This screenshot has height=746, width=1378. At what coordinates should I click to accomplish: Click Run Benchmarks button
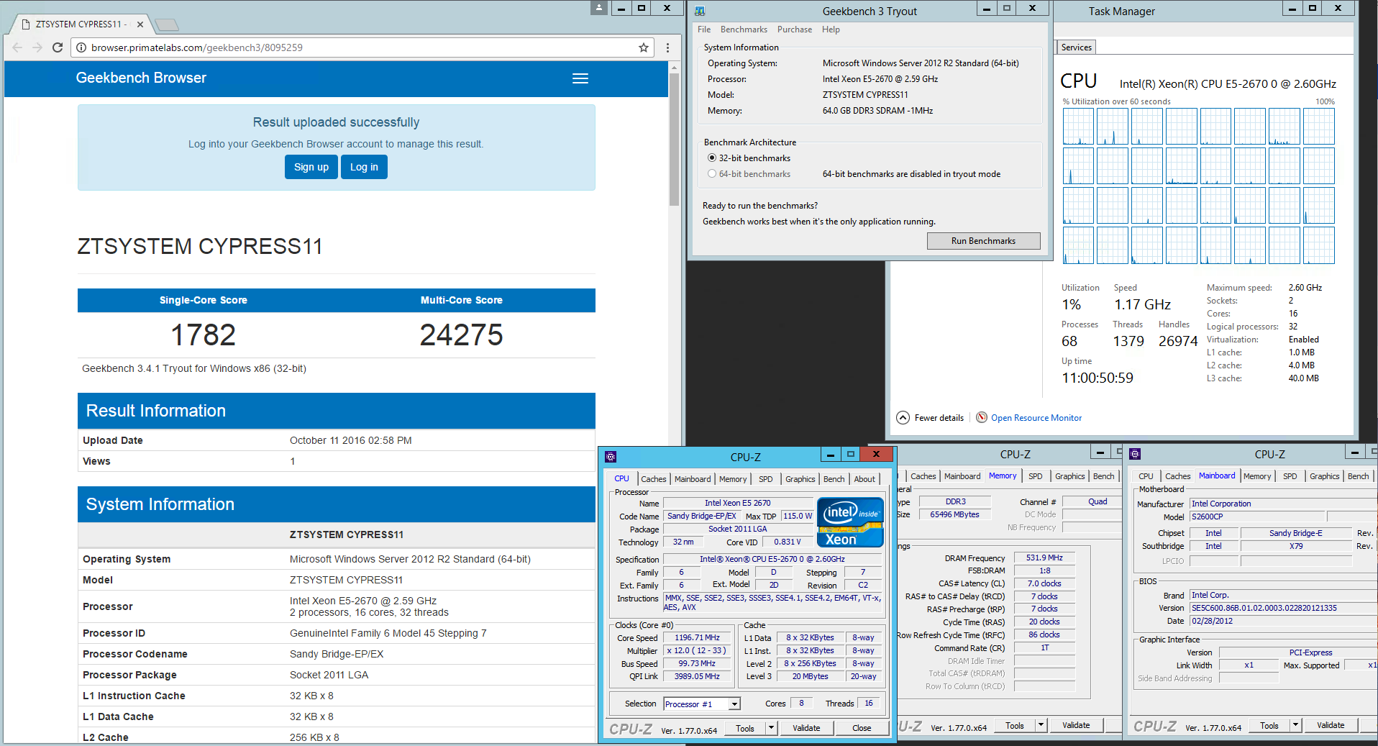[983, 241]
